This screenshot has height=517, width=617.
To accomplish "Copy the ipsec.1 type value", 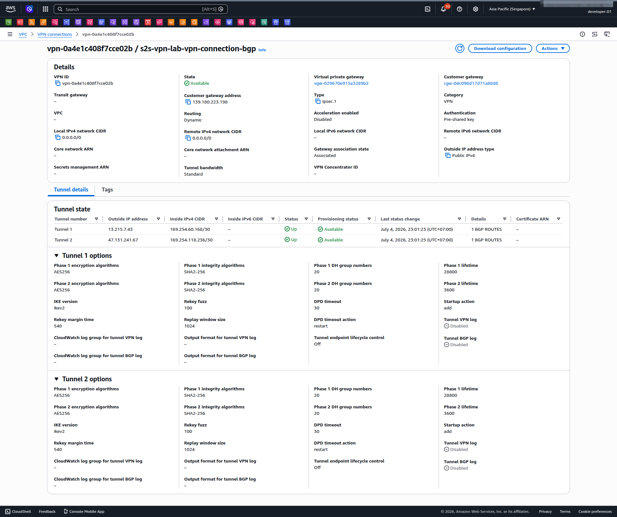I will tap(318, 101).
